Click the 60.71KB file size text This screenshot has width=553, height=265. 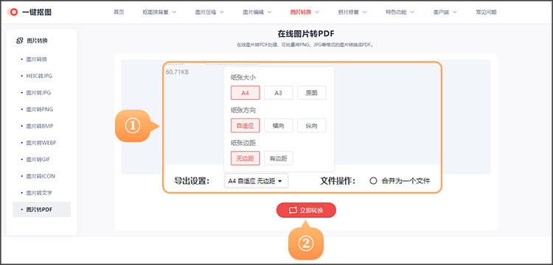(177, 72)
